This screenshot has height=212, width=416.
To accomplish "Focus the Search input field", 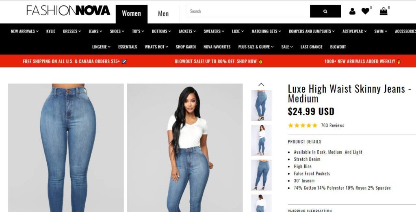I will click(x=248, y=11).
